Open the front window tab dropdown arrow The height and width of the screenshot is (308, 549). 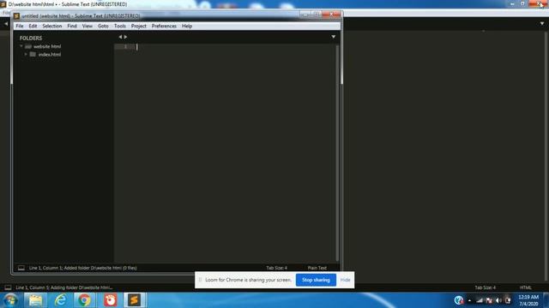pos(334,37)
